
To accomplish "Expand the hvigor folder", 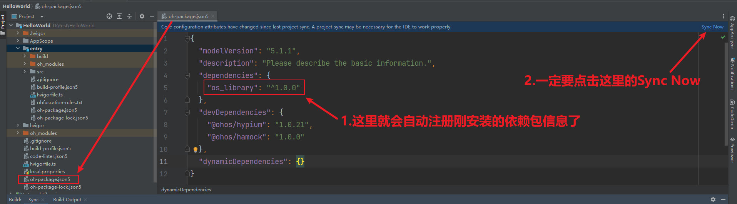I will tap(18, 125).
